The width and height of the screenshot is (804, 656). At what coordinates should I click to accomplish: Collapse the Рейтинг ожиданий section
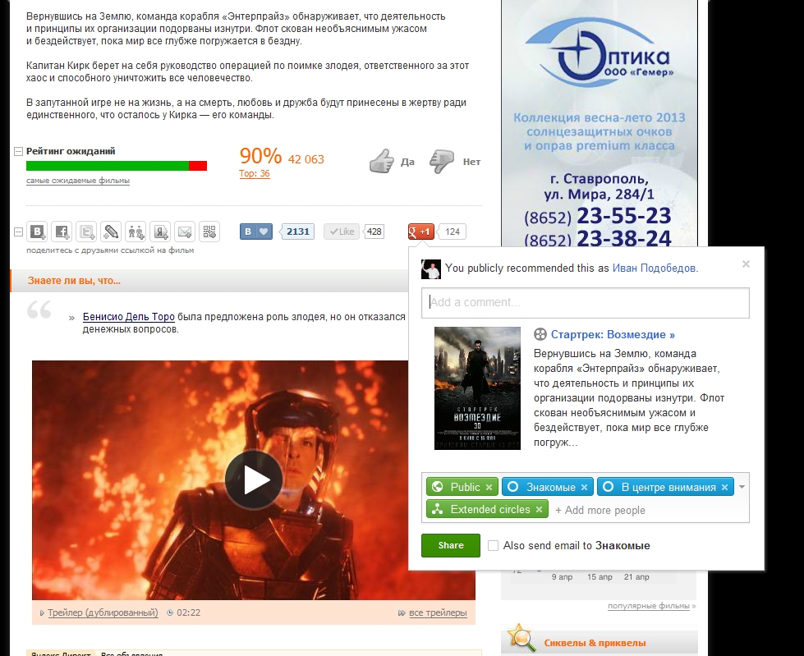18,152
